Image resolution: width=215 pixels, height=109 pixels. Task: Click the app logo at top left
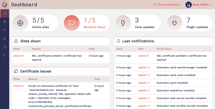pyautogui.click(x=5, y=5)
